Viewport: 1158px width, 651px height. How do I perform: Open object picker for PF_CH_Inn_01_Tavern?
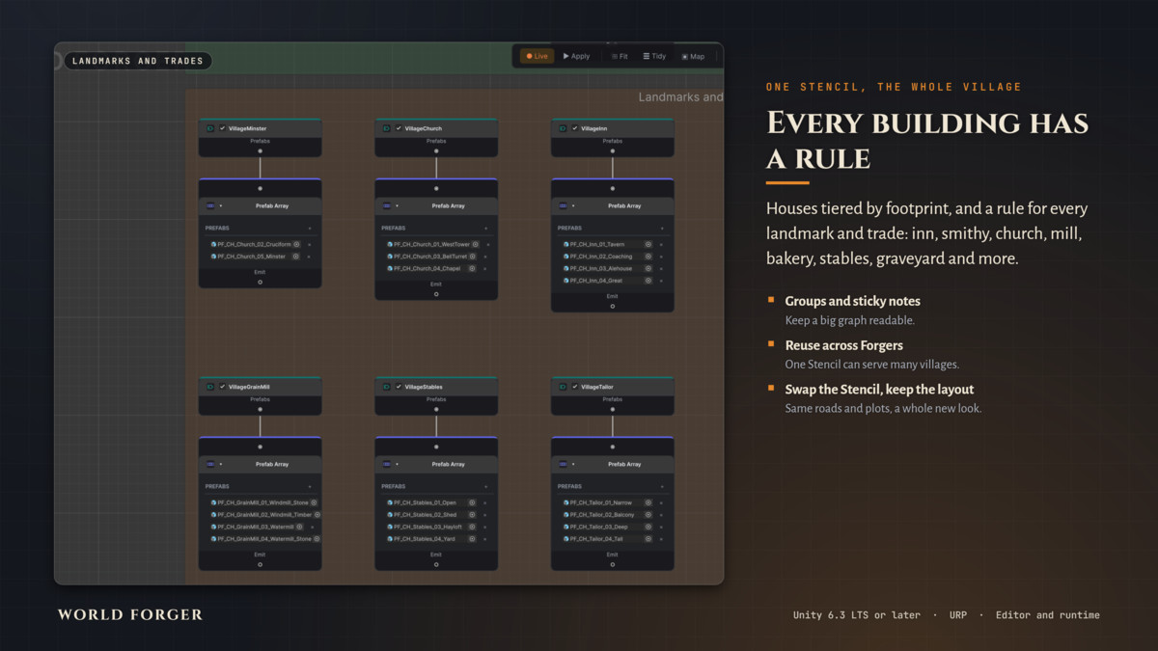coord(648,245)
